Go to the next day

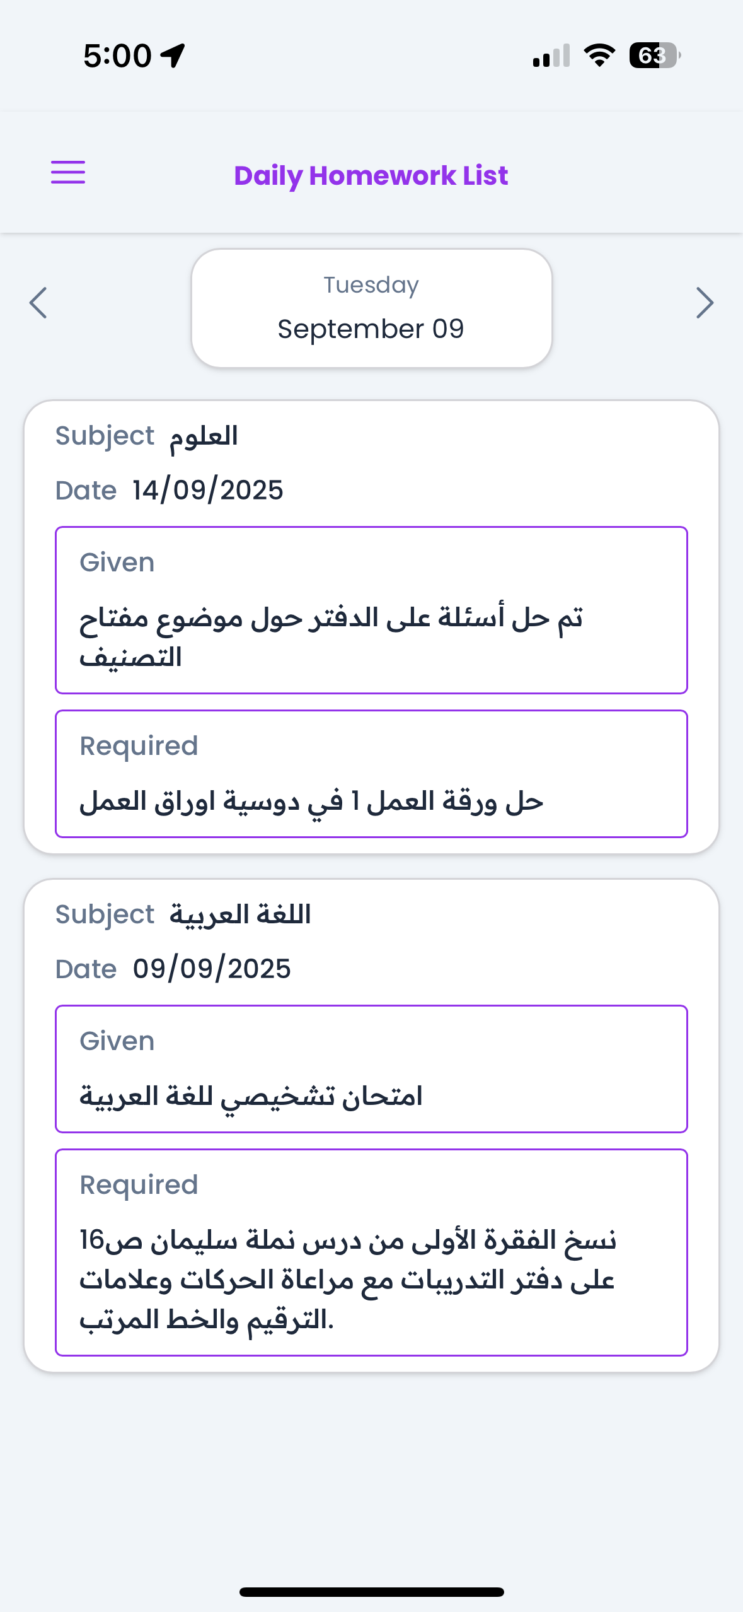point(704,303)
